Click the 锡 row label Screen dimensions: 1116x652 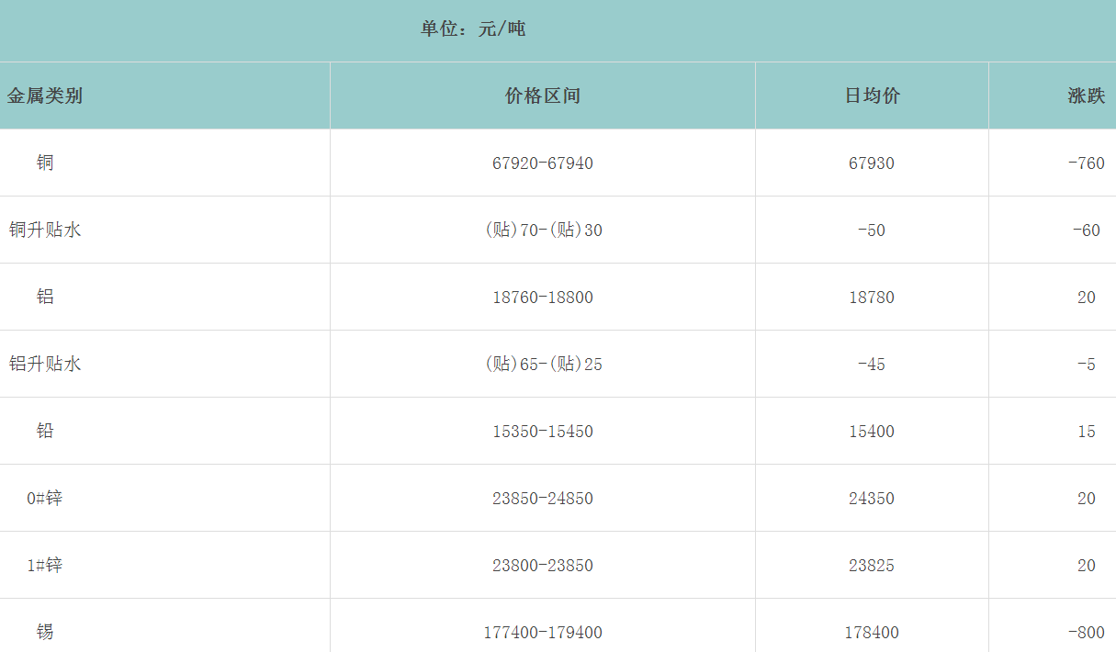[x=45, y=632]
